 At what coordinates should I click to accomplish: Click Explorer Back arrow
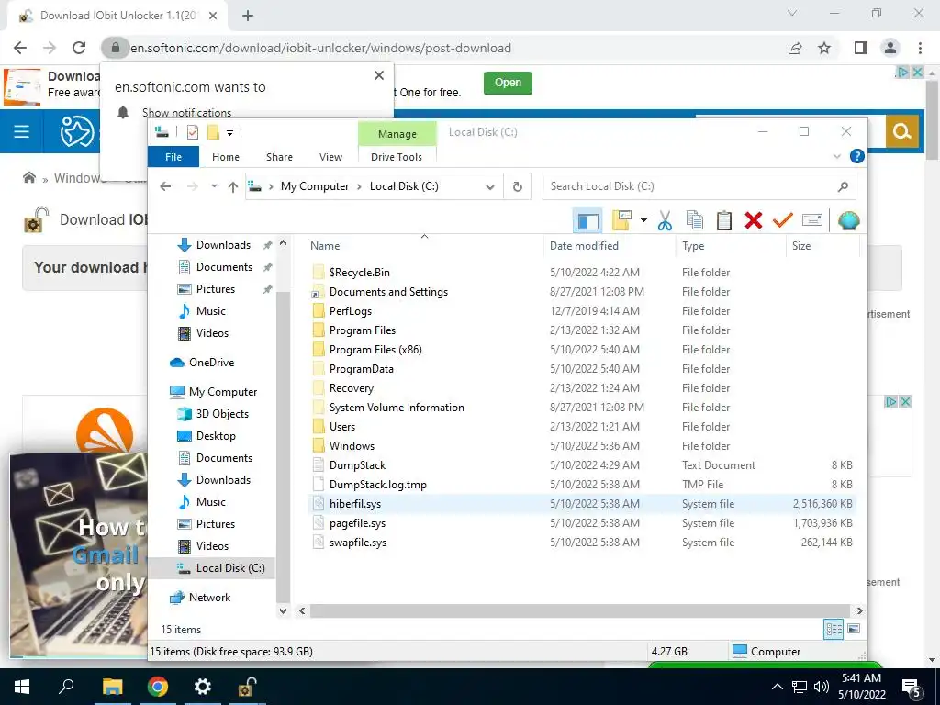(x=165, y=186)
